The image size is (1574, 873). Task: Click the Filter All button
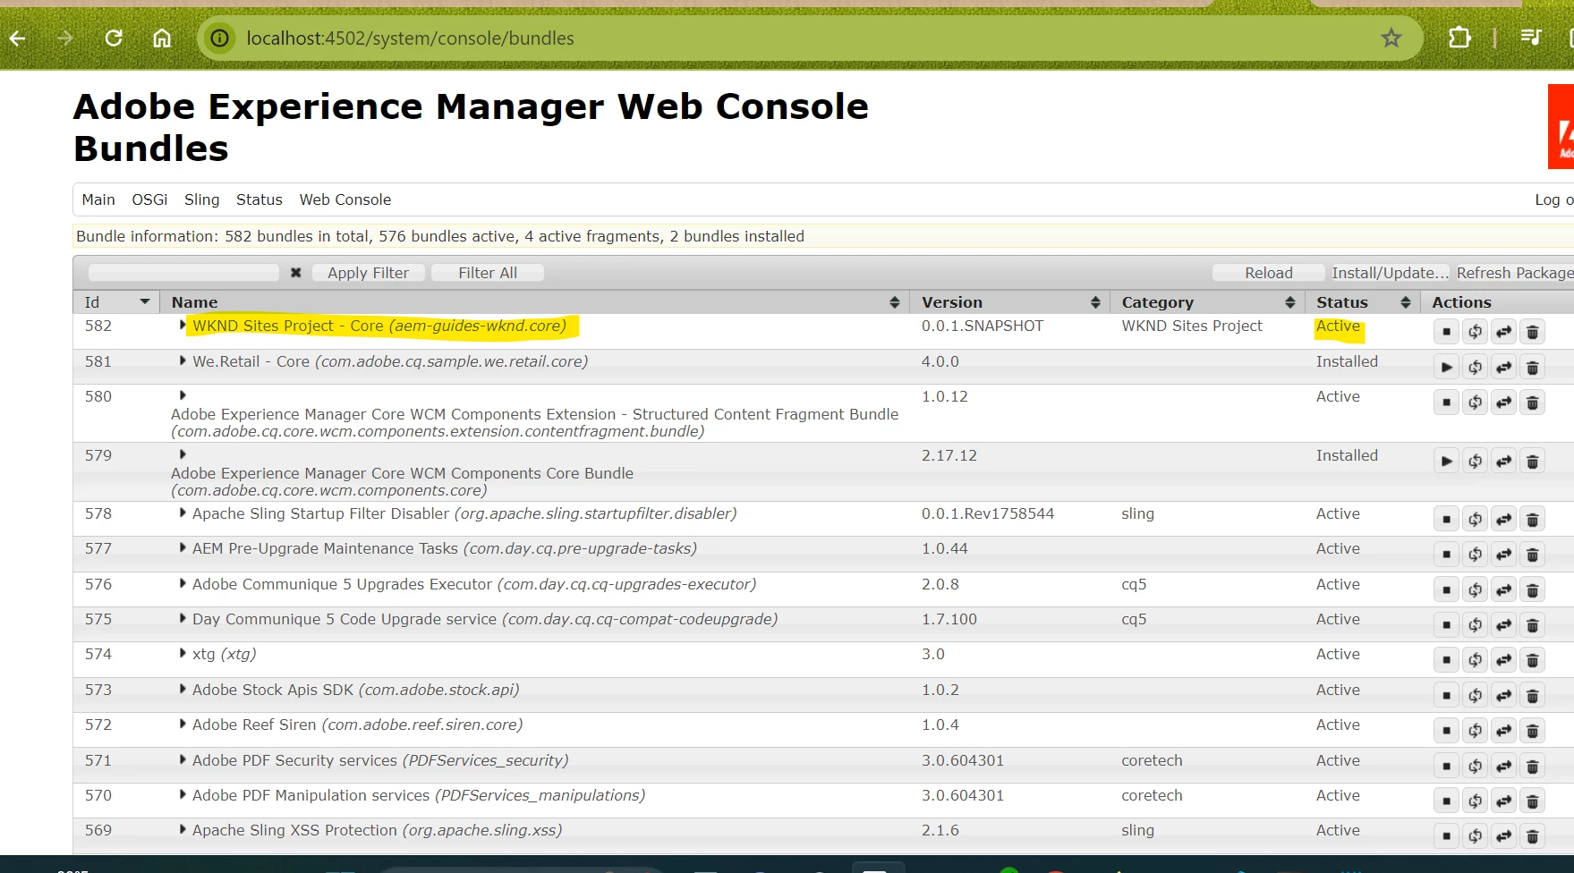[488, 273]
